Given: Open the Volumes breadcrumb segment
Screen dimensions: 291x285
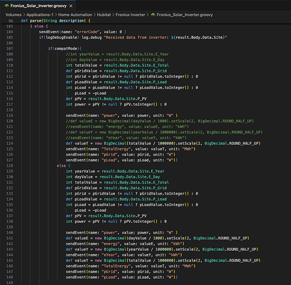Looking at the screenshot, I should (13, 15).
